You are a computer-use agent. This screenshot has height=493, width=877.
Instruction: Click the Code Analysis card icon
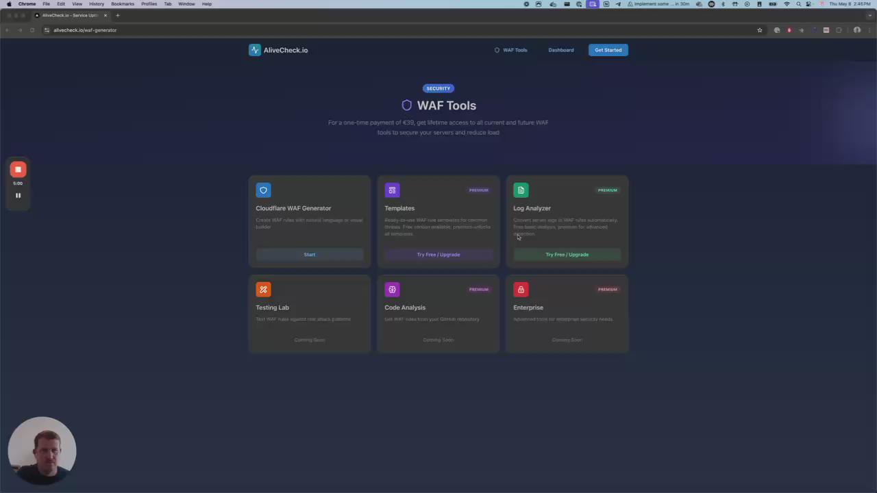click(392, 290)
